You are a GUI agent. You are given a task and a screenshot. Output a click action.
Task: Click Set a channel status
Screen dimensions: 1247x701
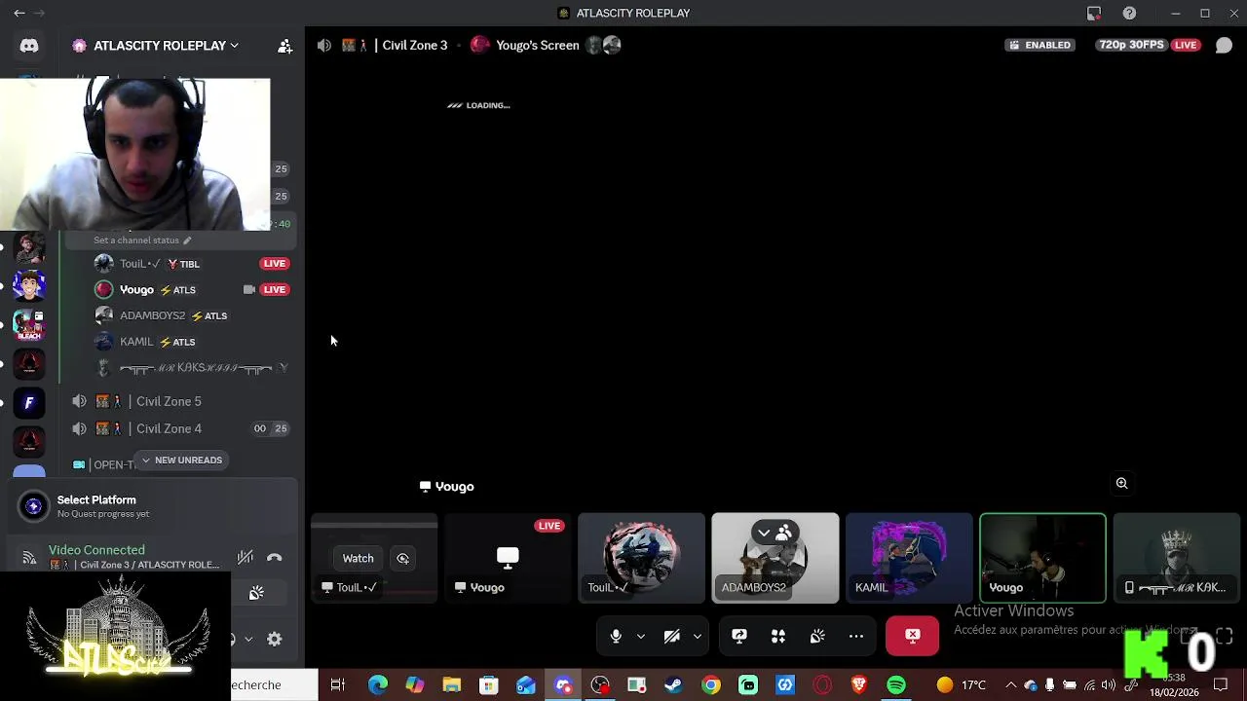(142, 240)
